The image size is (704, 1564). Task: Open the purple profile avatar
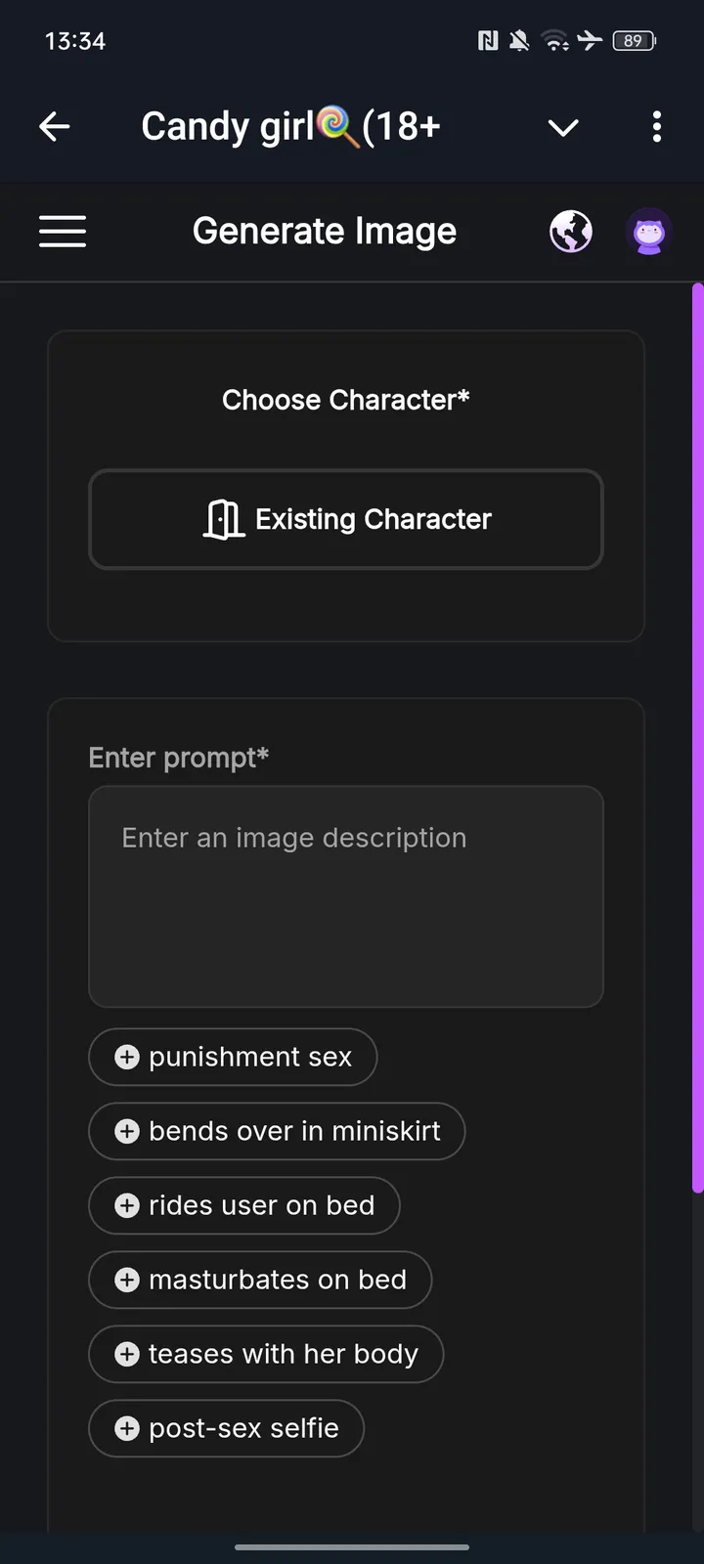[649, 233]
